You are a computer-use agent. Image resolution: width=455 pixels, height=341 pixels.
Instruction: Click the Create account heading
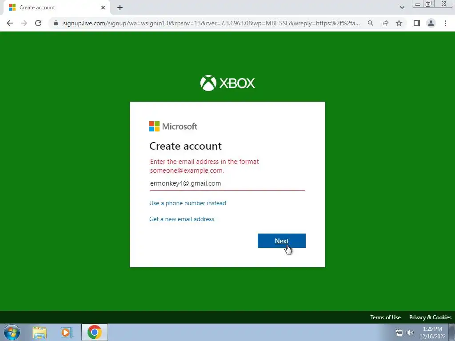pos(185,146)
